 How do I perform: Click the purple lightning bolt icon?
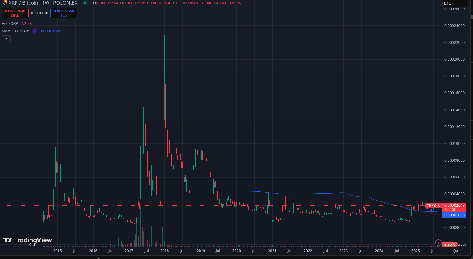(438, 243)
